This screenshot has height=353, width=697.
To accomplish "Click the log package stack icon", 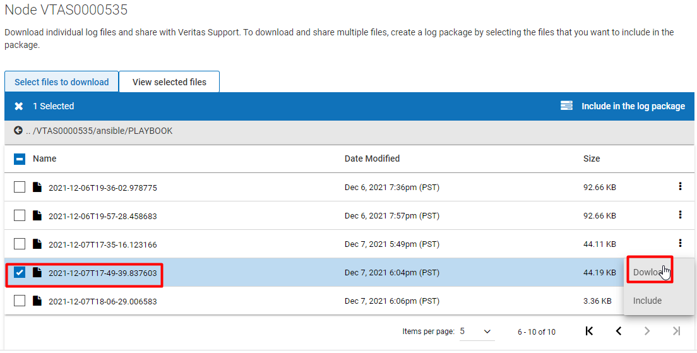I will pos(566,106).
